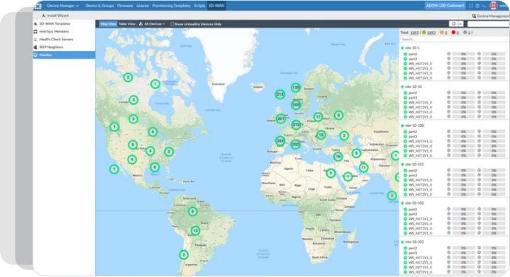Click the cluster marker over Argentina
The width and height of the screenshot is (510, 277).
184,255
